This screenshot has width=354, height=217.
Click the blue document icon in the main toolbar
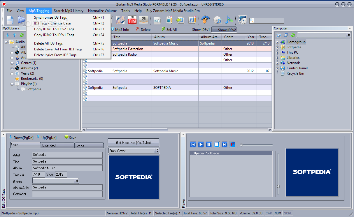coord(10,20)
